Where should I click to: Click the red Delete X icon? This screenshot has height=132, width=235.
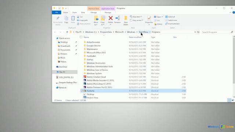(x=111, y=18)
